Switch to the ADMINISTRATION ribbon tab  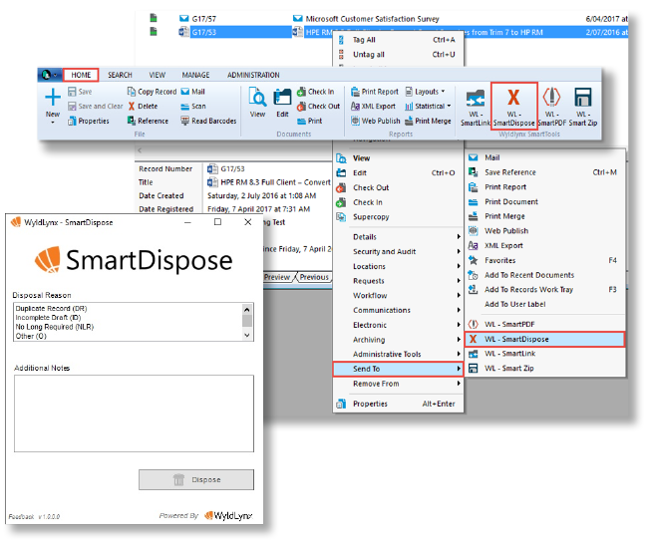tap(253, 75)
